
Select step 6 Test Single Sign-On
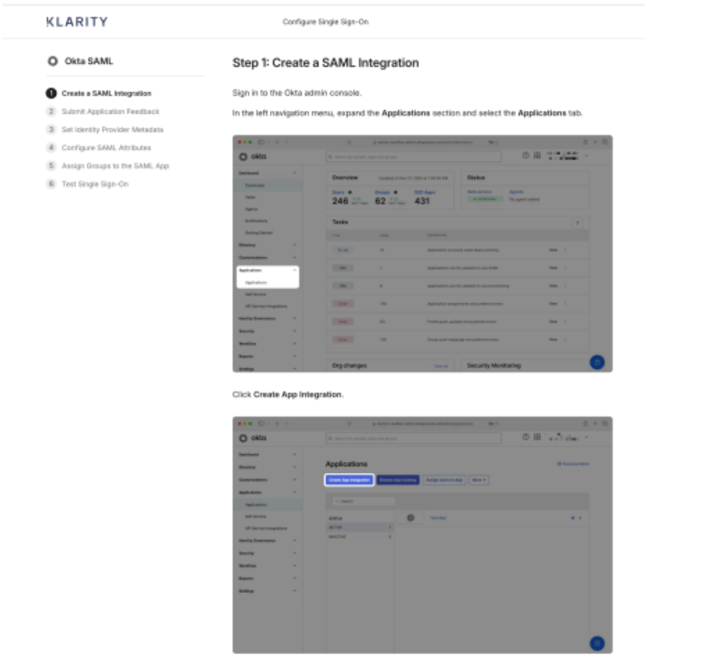point(87,184)
